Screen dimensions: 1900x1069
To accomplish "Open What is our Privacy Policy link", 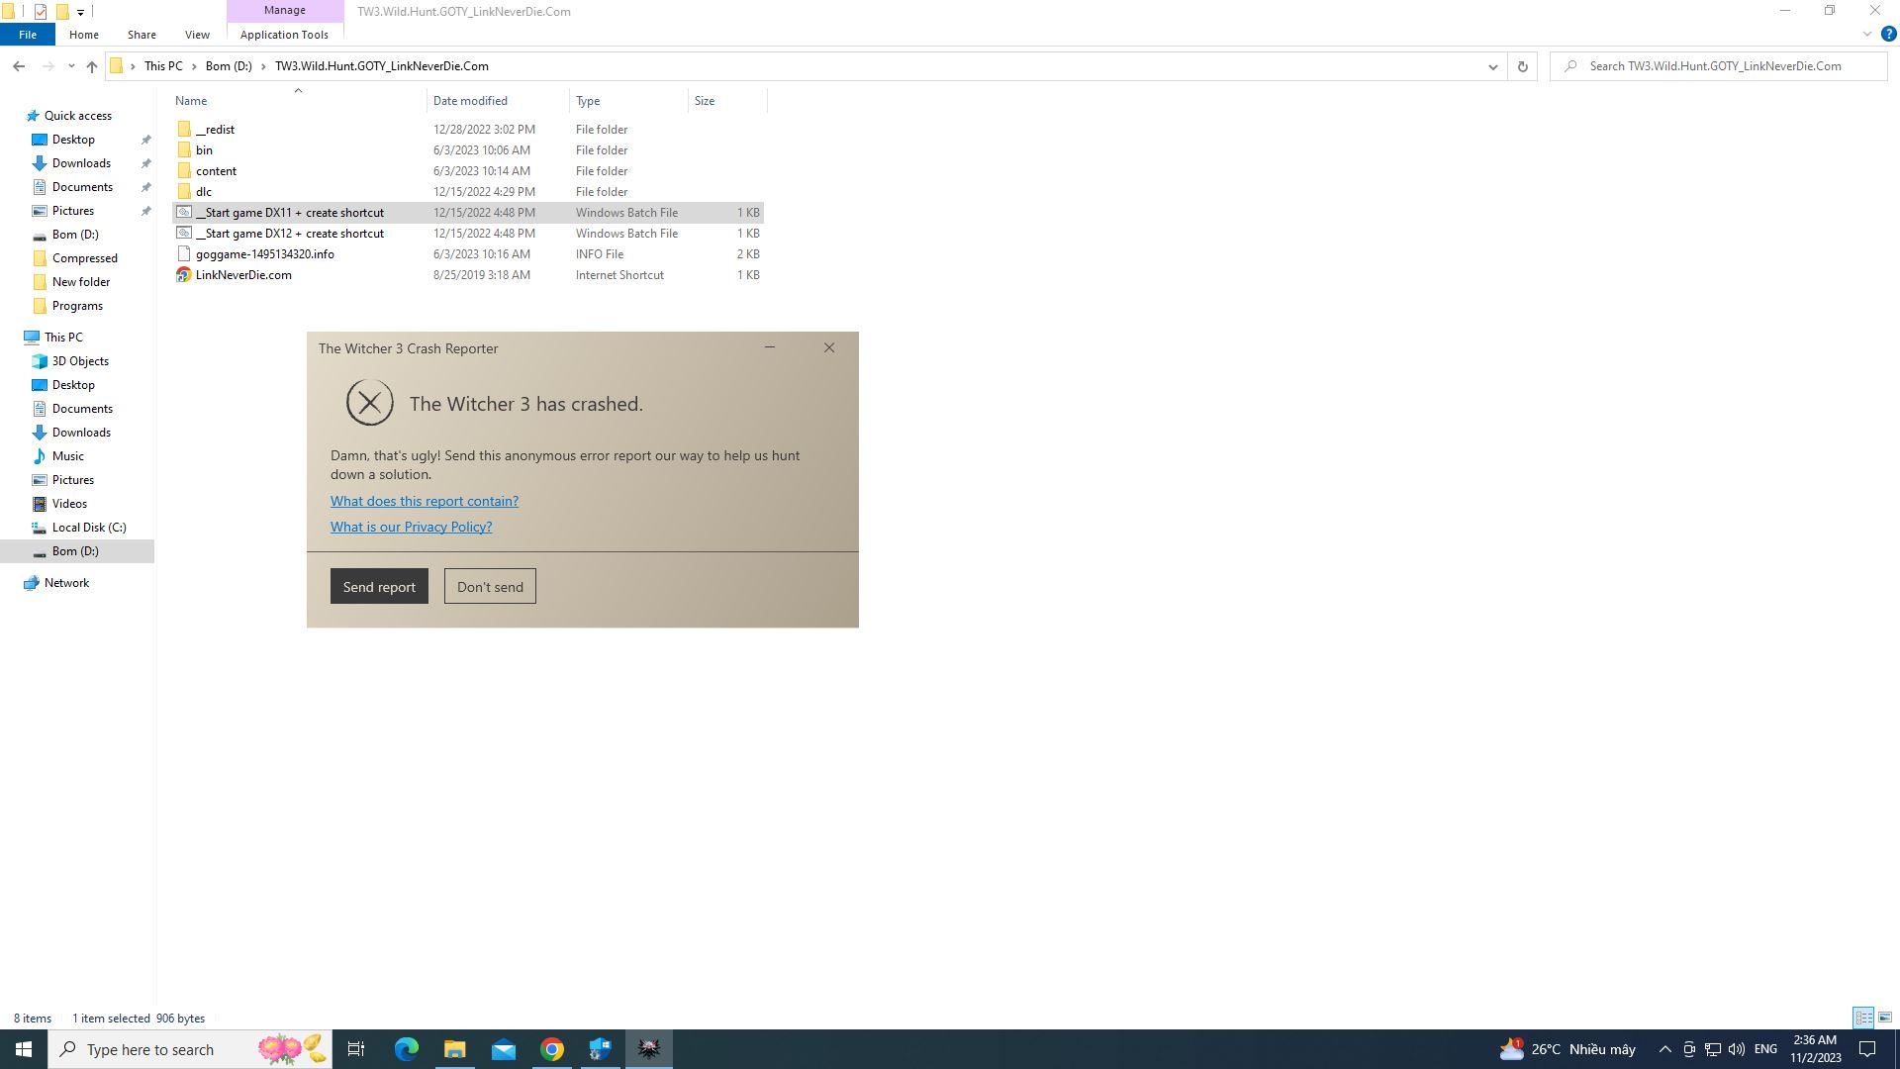I will click(x=411, y=526).
